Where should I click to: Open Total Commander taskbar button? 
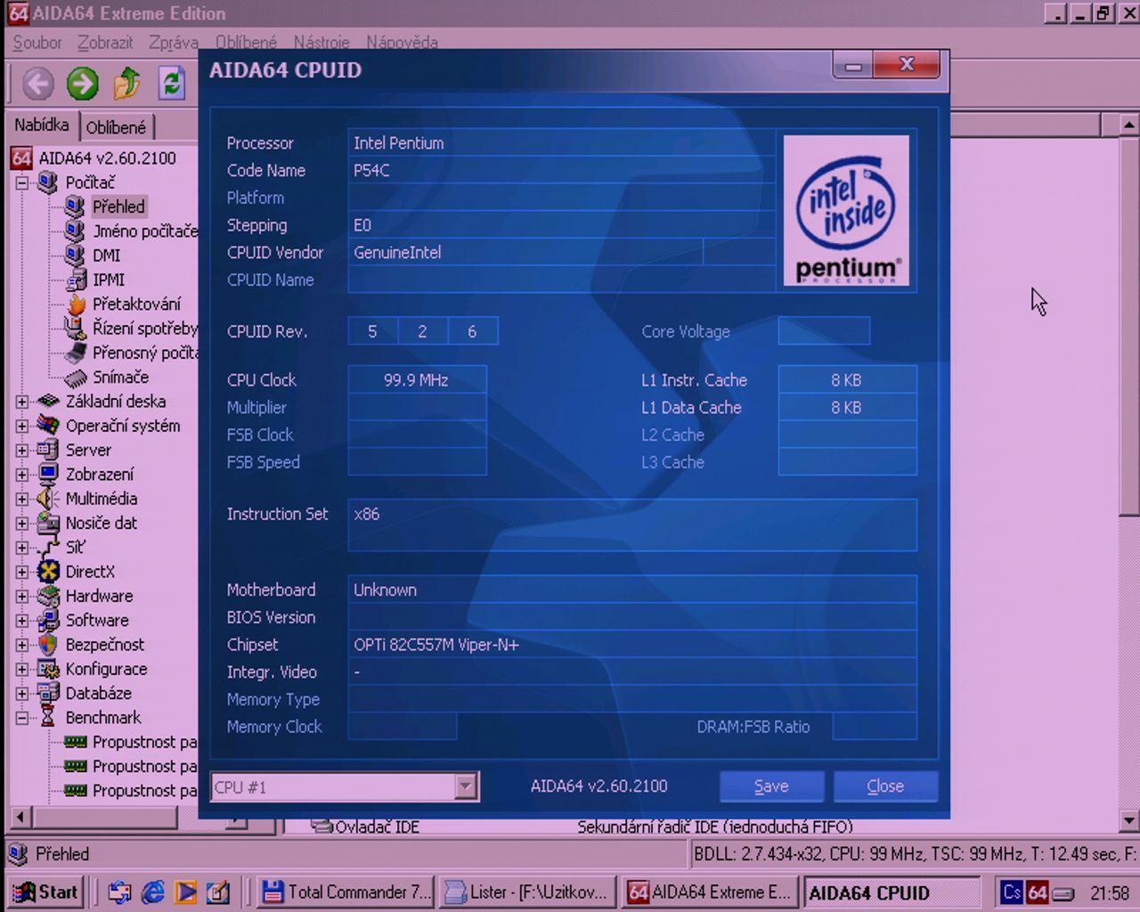pyautogui.click(x=346, y=892)
